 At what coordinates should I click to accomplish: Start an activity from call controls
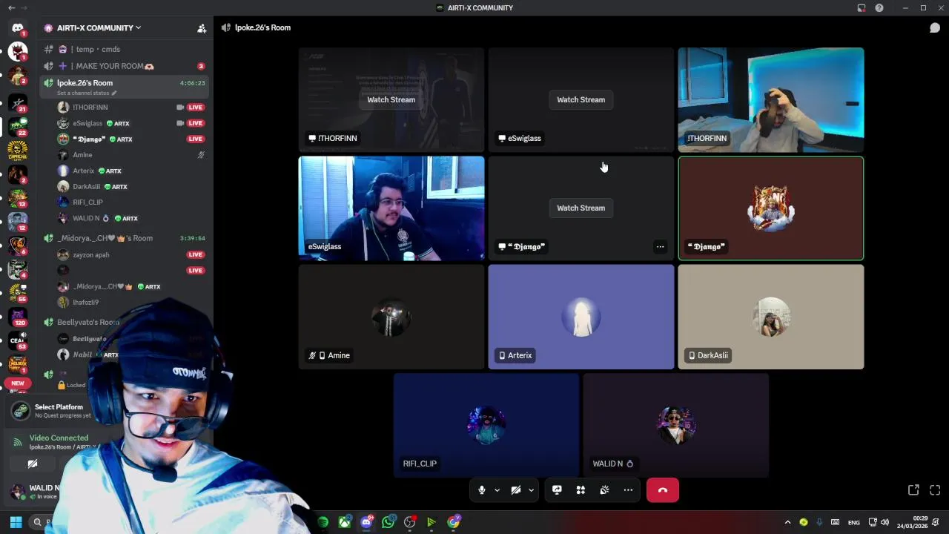pos(581,490)
